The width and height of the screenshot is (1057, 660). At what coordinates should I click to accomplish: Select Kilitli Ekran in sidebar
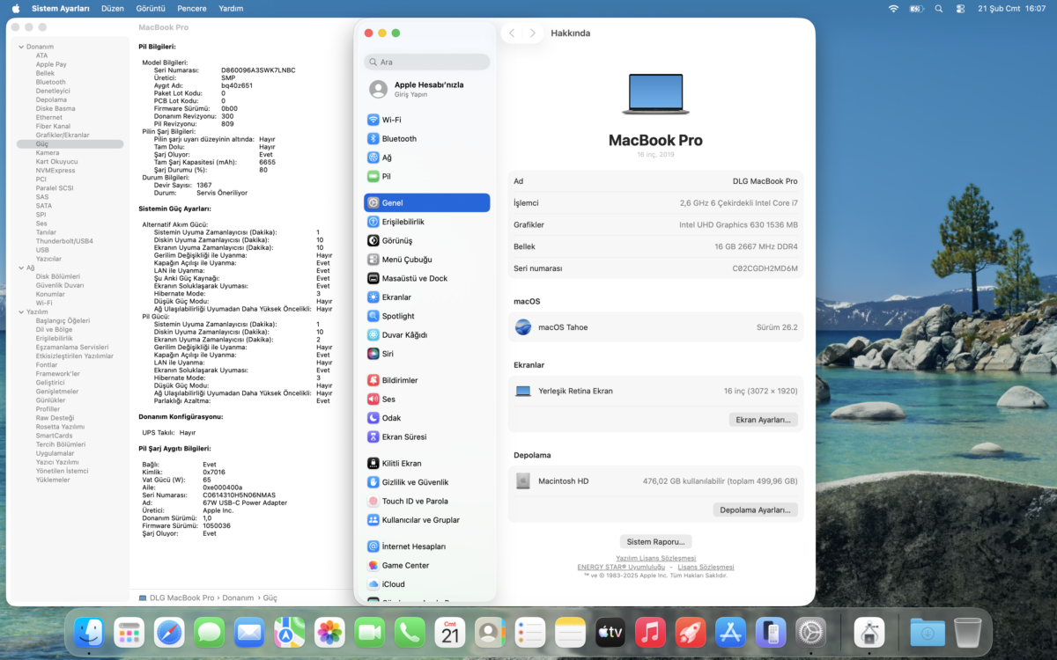click(x=426, y=464)
